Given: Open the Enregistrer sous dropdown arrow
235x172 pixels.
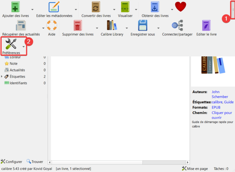Looking at the screenshot, I should (x=158, y=28).
